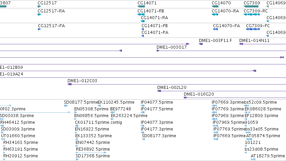The image size is (286, 161).
Task: Select the AT18279.5prime EST label
Action: (268, 156)
